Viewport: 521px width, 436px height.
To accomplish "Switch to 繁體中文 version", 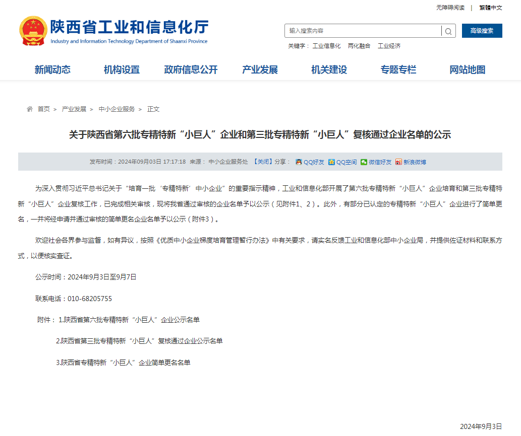I will click(490, 8).
